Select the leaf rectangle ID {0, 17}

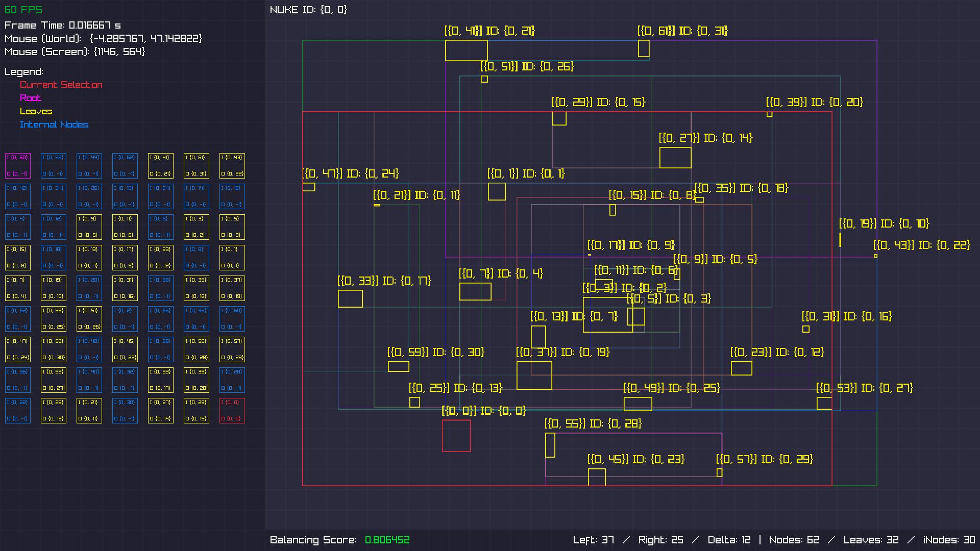coord(350,298)
